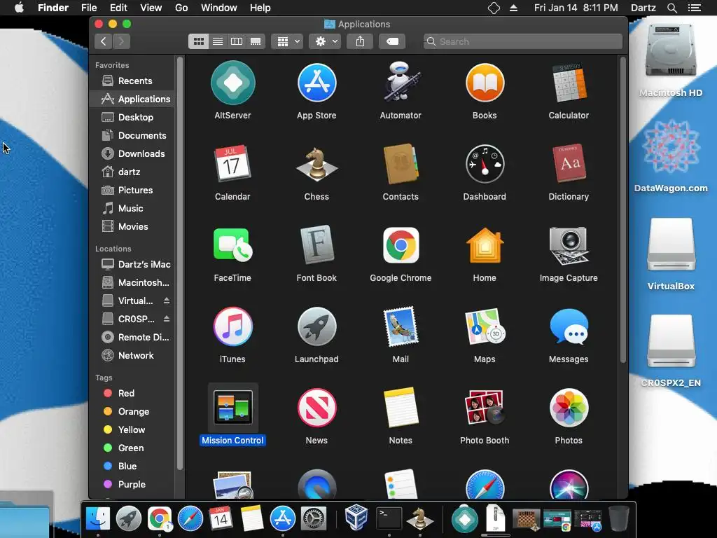Click the Edit Tags toolbar button
The width and height of the screenshot is (717, 538).
(x=392, y=41)
